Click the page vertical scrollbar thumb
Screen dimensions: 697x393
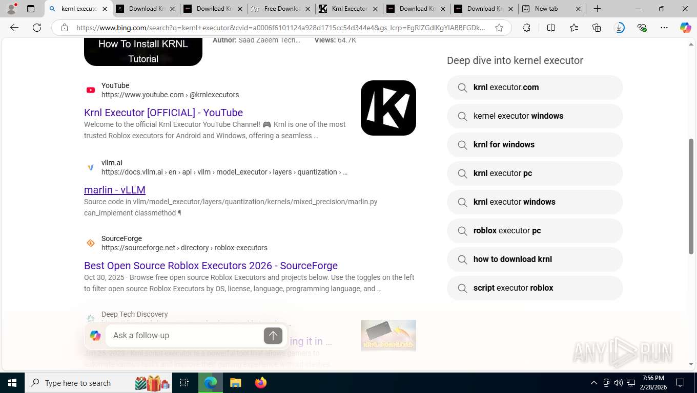[x=691, y=196]
